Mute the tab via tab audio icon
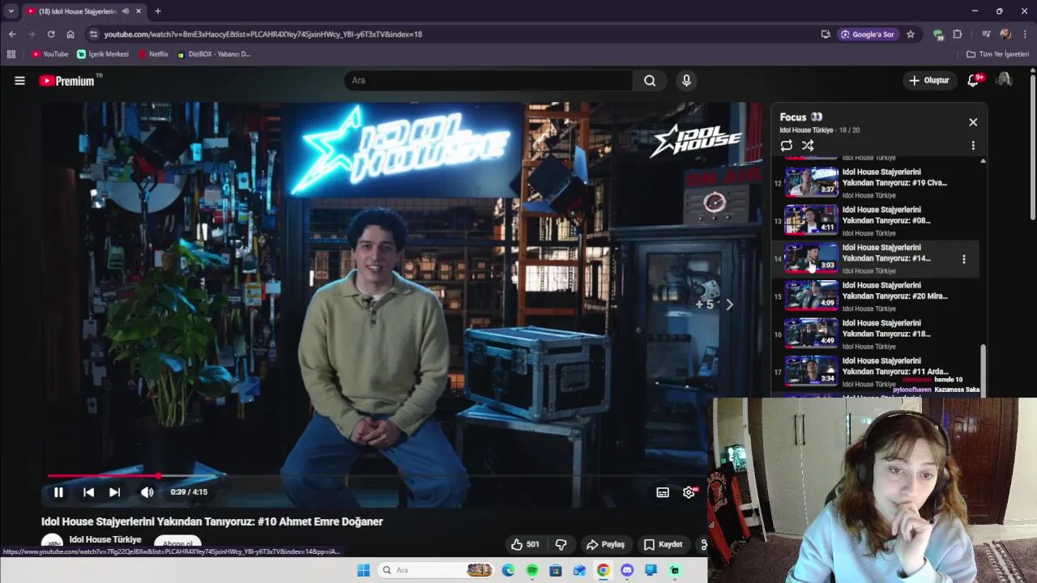Image resolution: width=1037 pixels, height=583 pixels. coord(125,11)
